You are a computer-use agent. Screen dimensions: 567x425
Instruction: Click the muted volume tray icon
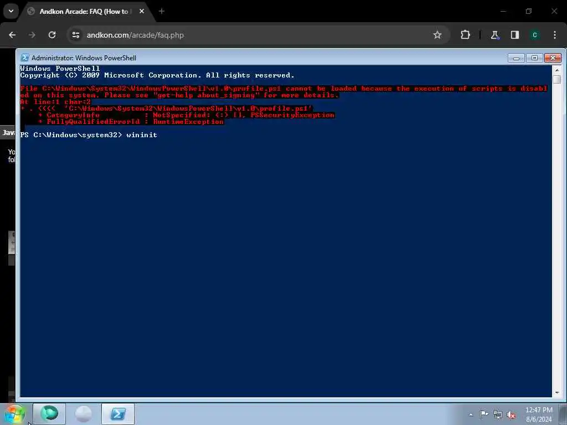tap(511, 415)
